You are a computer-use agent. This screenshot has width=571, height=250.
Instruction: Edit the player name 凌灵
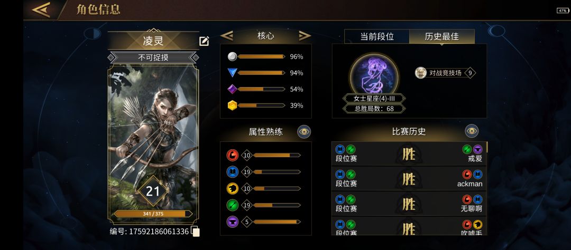[204, 41]
